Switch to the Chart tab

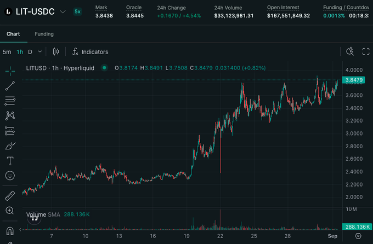(x=13, y=34)
